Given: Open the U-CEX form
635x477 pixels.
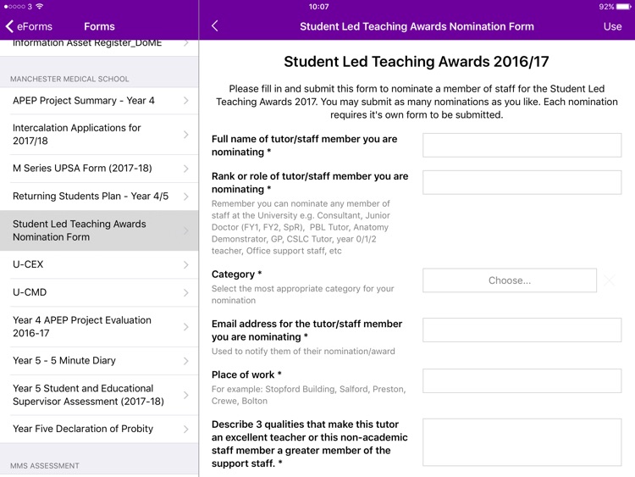Looking at the screenshot, I should pos(99,264).
